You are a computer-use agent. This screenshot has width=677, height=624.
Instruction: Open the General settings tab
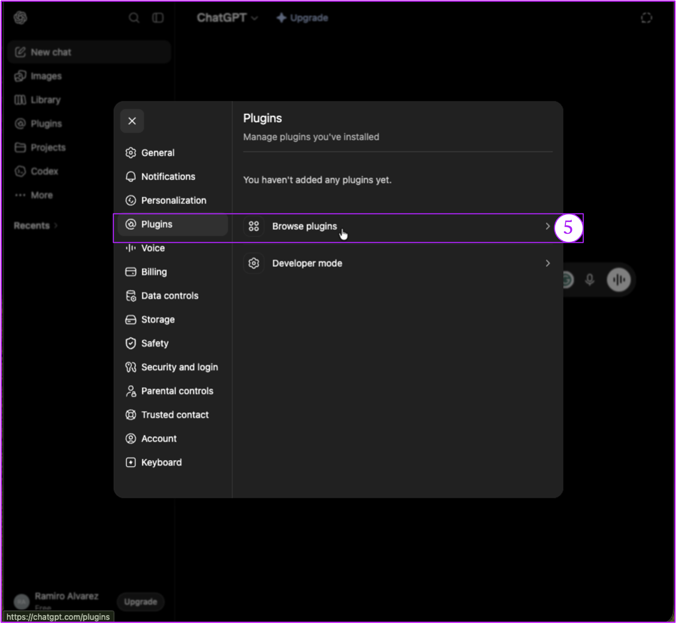click(x=173, y=153)
